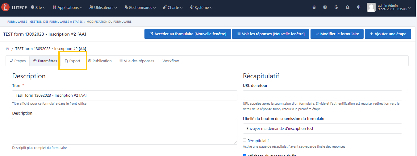Click the admin user avatar
Screen dimensions: 417x156
[371, 7]
